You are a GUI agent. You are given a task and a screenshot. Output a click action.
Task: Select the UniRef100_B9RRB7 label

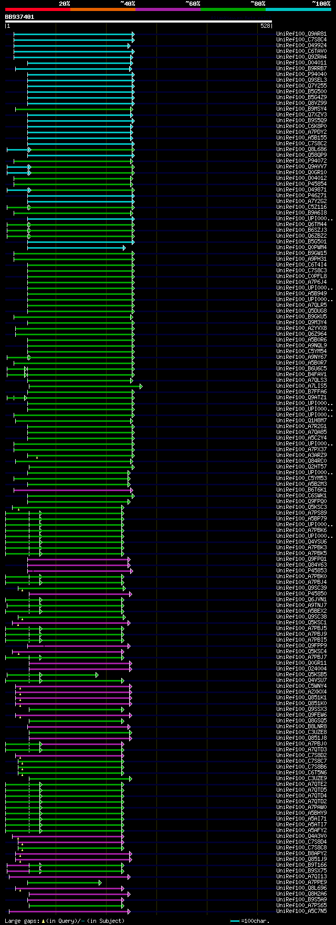(301, 68)
